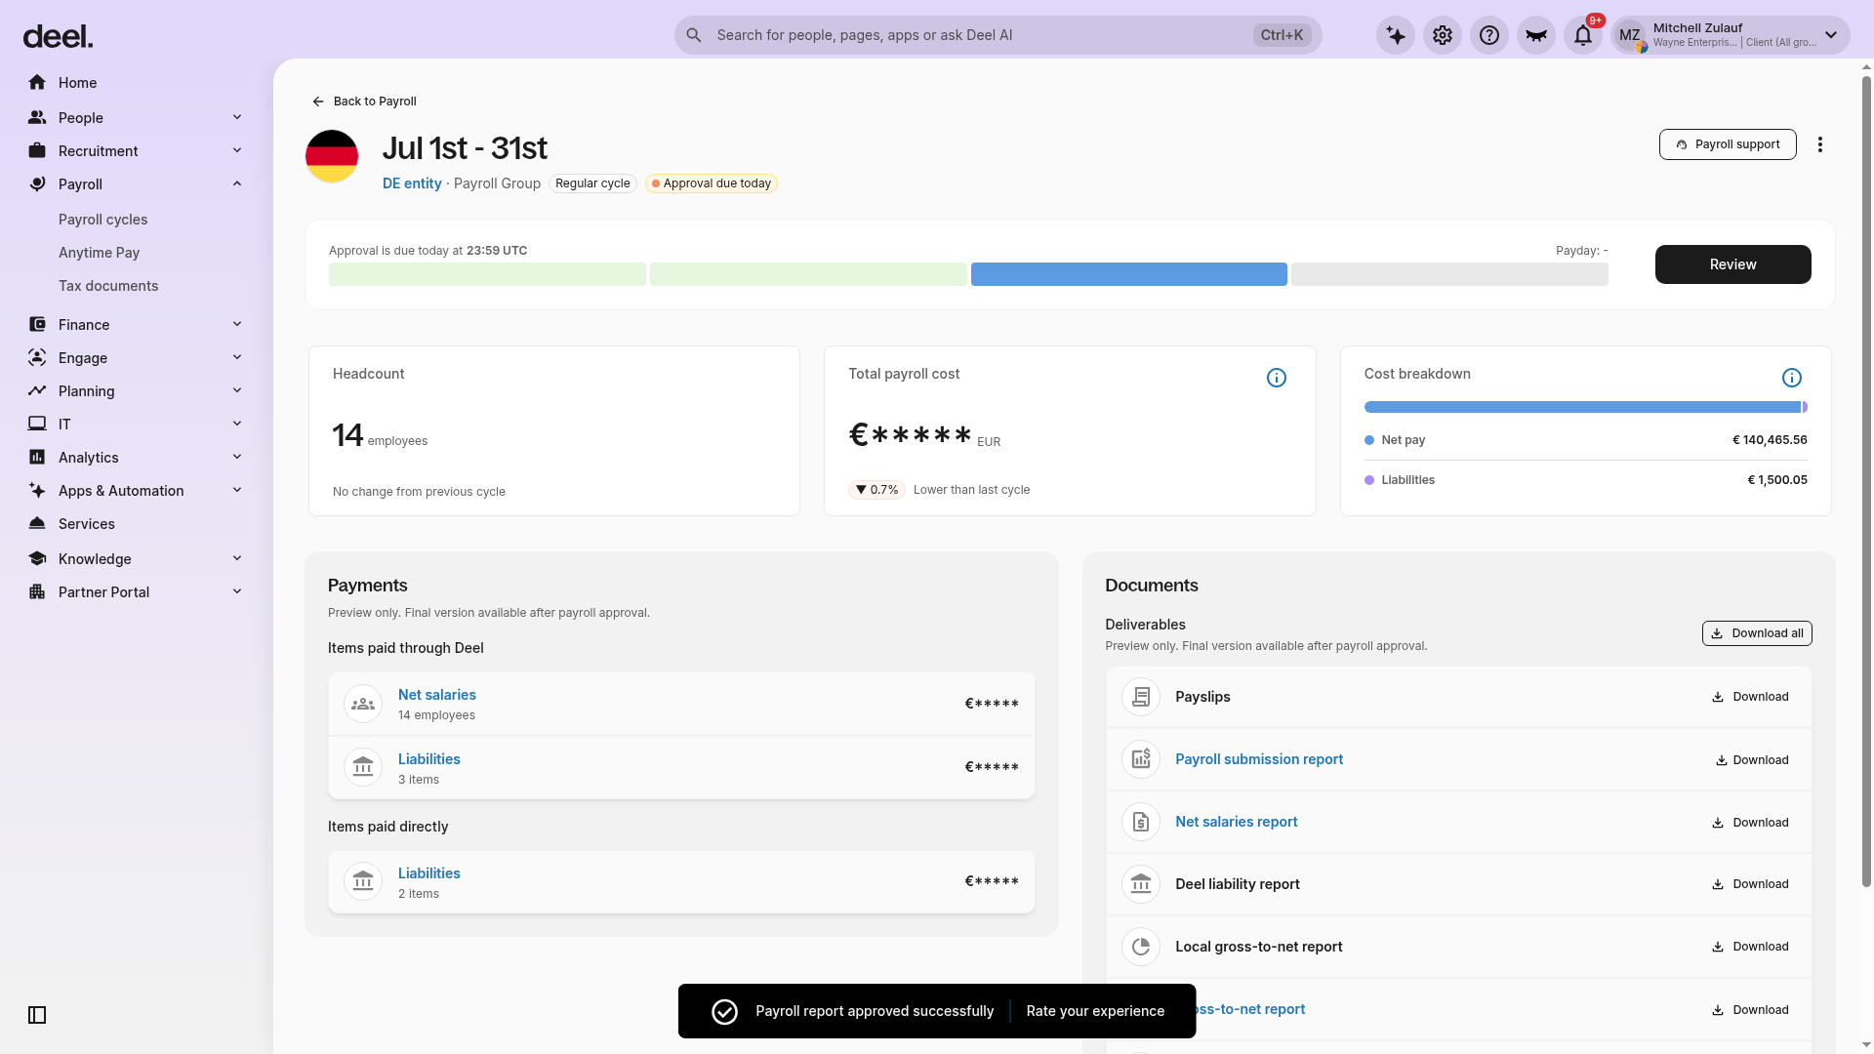Open Tax documents in sidebar
The width and height of the screenshot is (1874, 1054).
(108, 286)
